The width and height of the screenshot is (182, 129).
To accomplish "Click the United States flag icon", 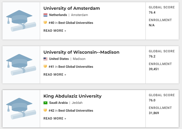I will (45, 59).
